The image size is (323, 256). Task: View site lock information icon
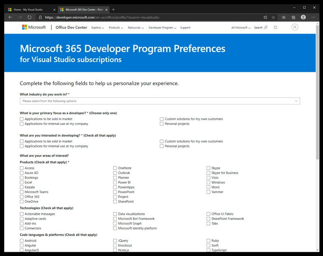click(x=40, y=17)
